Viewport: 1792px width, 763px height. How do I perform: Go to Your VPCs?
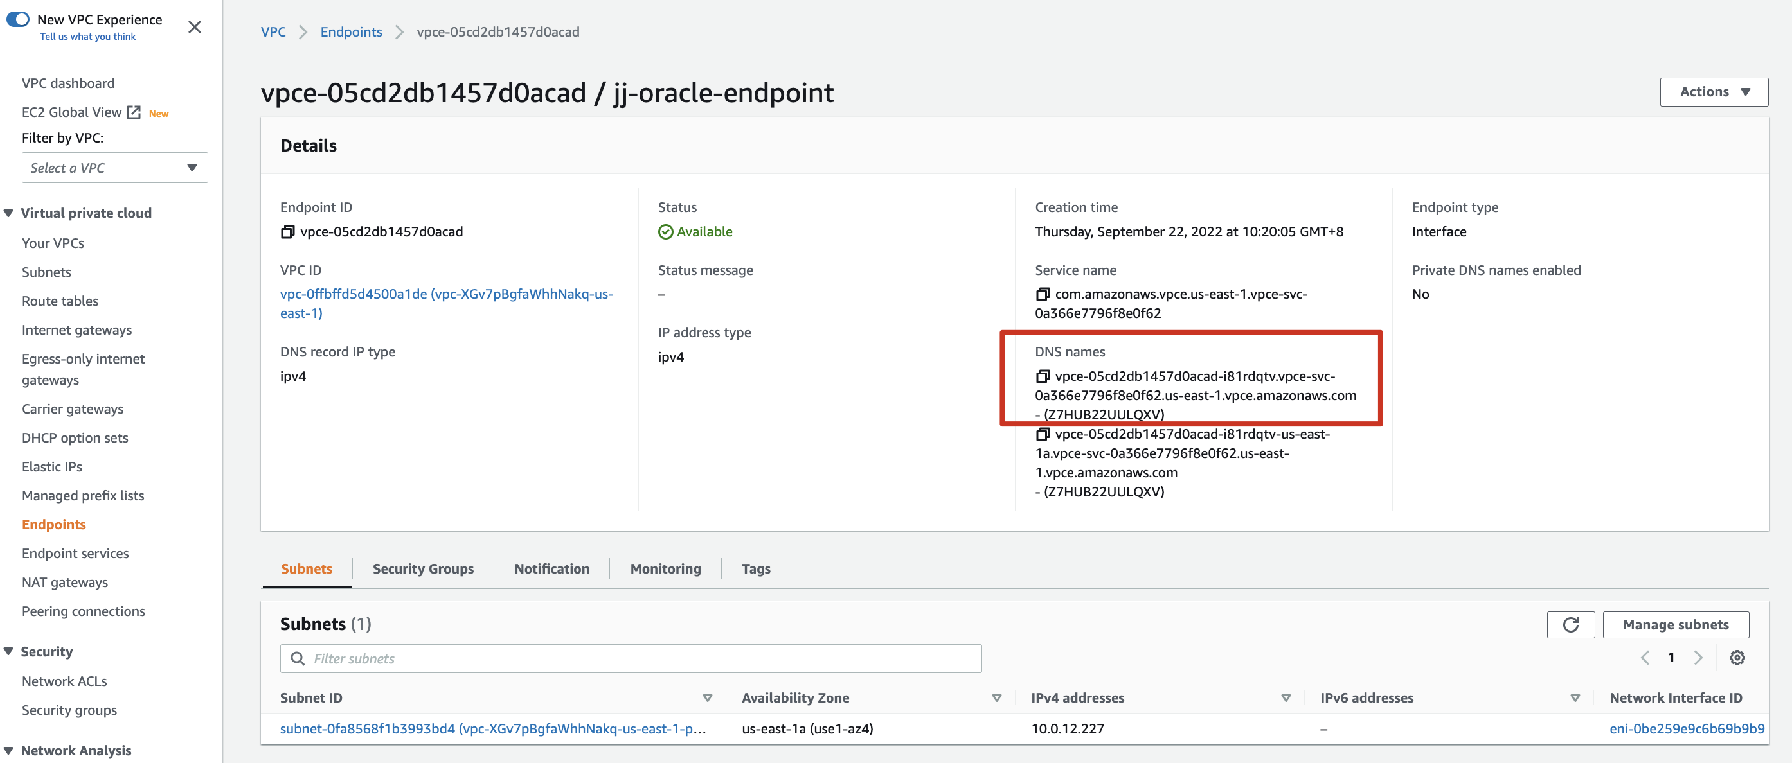point(53,243)
